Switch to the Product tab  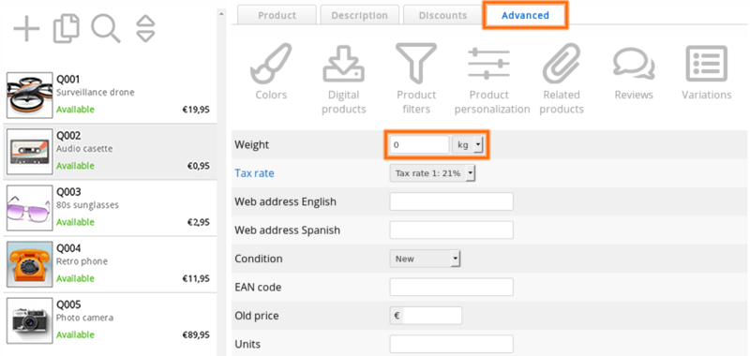(x=277, y=15)
